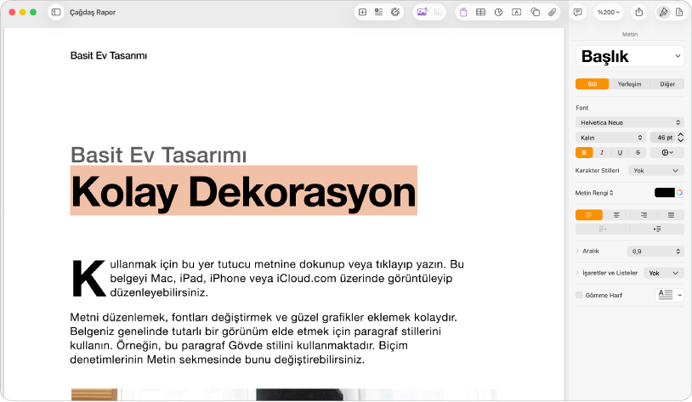This screenshot has height=402, width=692.
Task: Toggle bold formatting B button
Action: (584, 153)
